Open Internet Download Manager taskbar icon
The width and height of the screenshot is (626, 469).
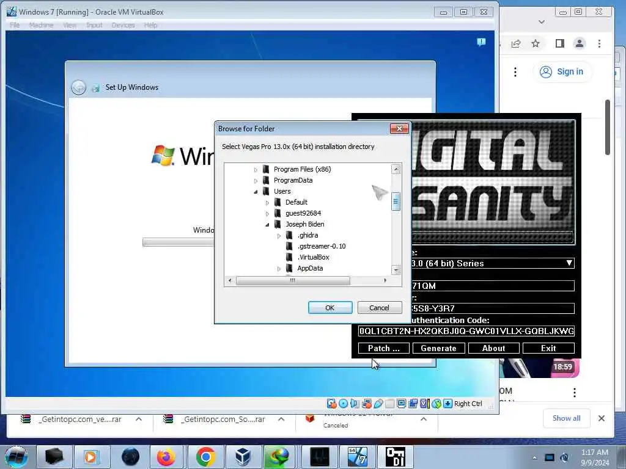[279, 457]
